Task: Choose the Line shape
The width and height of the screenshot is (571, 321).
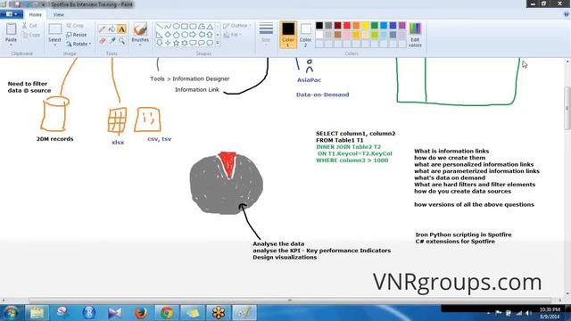Action: [159, 27]
